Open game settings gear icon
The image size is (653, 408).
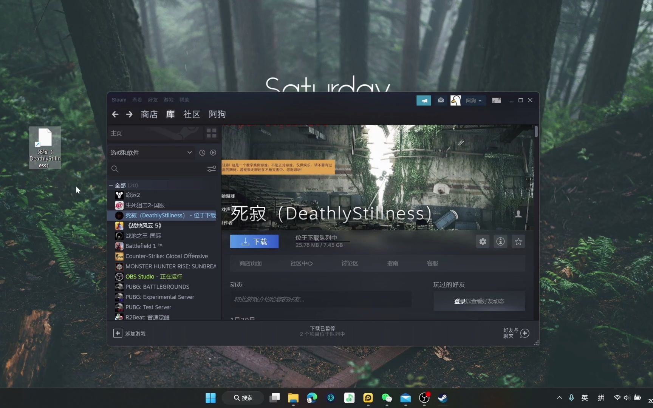pos(483,242)
